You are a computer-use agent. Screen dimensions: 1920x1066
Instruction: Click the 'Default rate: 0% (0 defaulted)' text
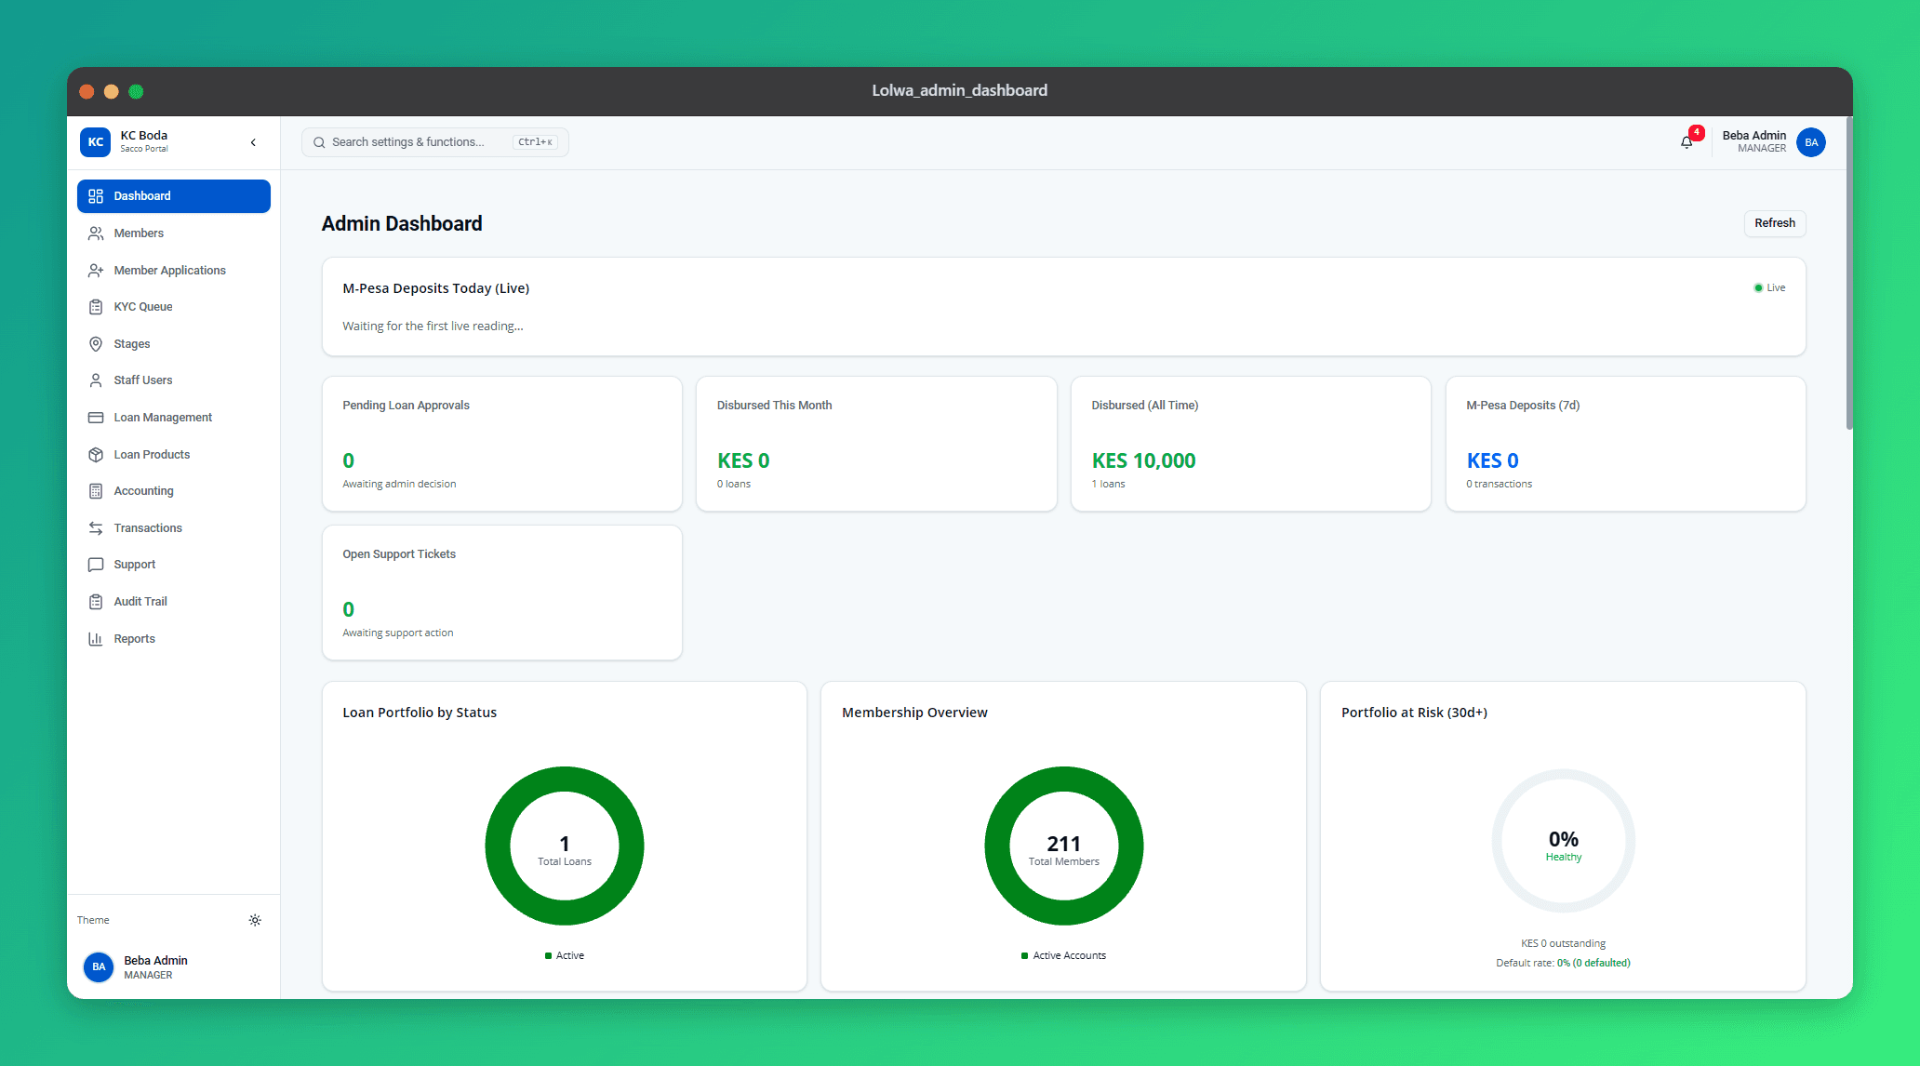pos(1563,964)
